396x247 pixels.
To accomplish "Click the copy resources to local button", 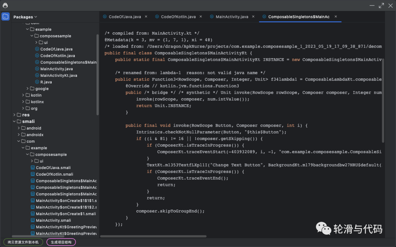I will coord(23,242).
